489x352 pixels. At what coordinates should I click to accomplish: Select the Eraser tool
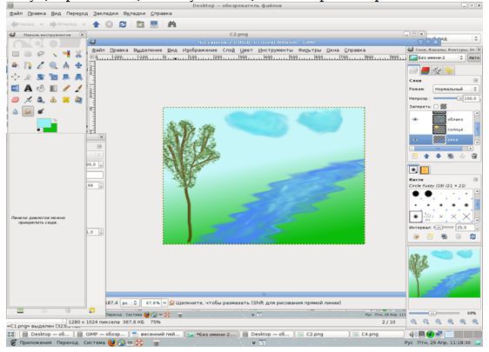[16, 100]
